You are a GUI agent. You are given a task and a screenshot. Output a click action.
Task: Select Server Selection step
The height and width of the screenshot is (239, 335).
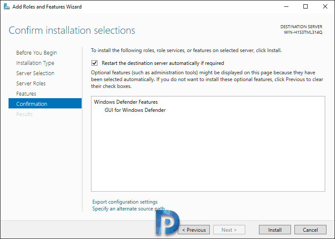pos(35,73)
